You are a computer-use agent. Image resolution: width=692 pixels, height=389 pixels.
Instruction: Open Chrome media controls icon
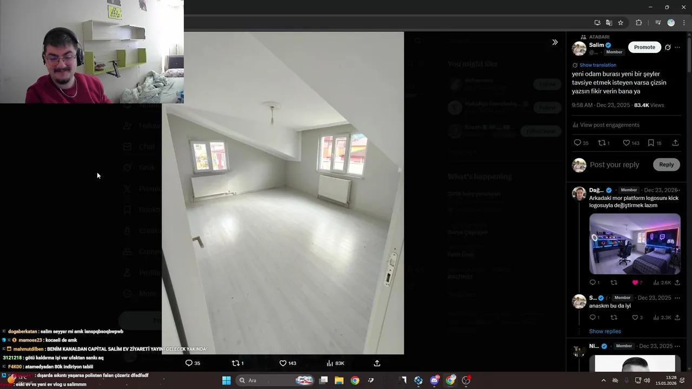tap(658, 23)
